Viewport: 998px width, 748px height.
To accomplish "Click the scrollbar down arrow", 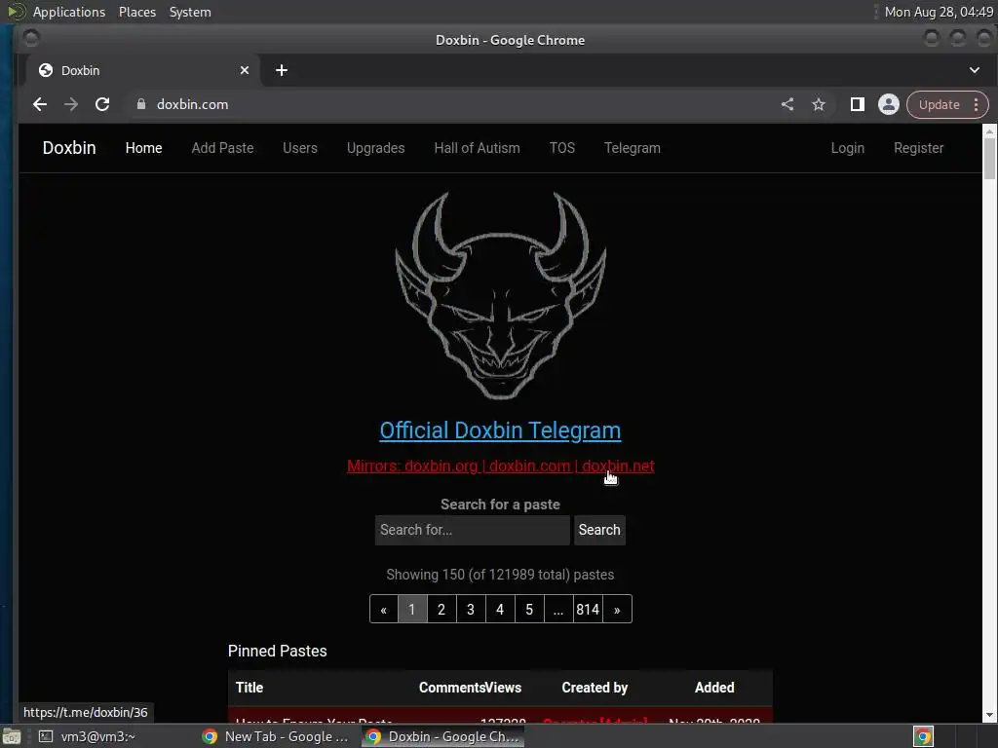I will click(990, 715).
